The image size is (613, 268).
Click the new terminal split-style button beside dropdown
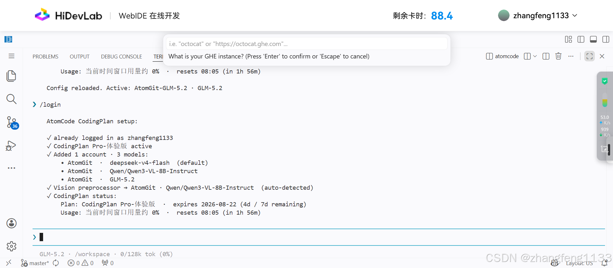pyautogui.click(x=527, y=56)
